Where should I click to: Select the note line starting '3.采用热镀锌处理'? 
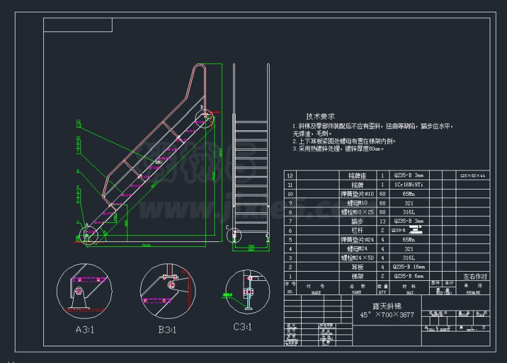(338, 149)
